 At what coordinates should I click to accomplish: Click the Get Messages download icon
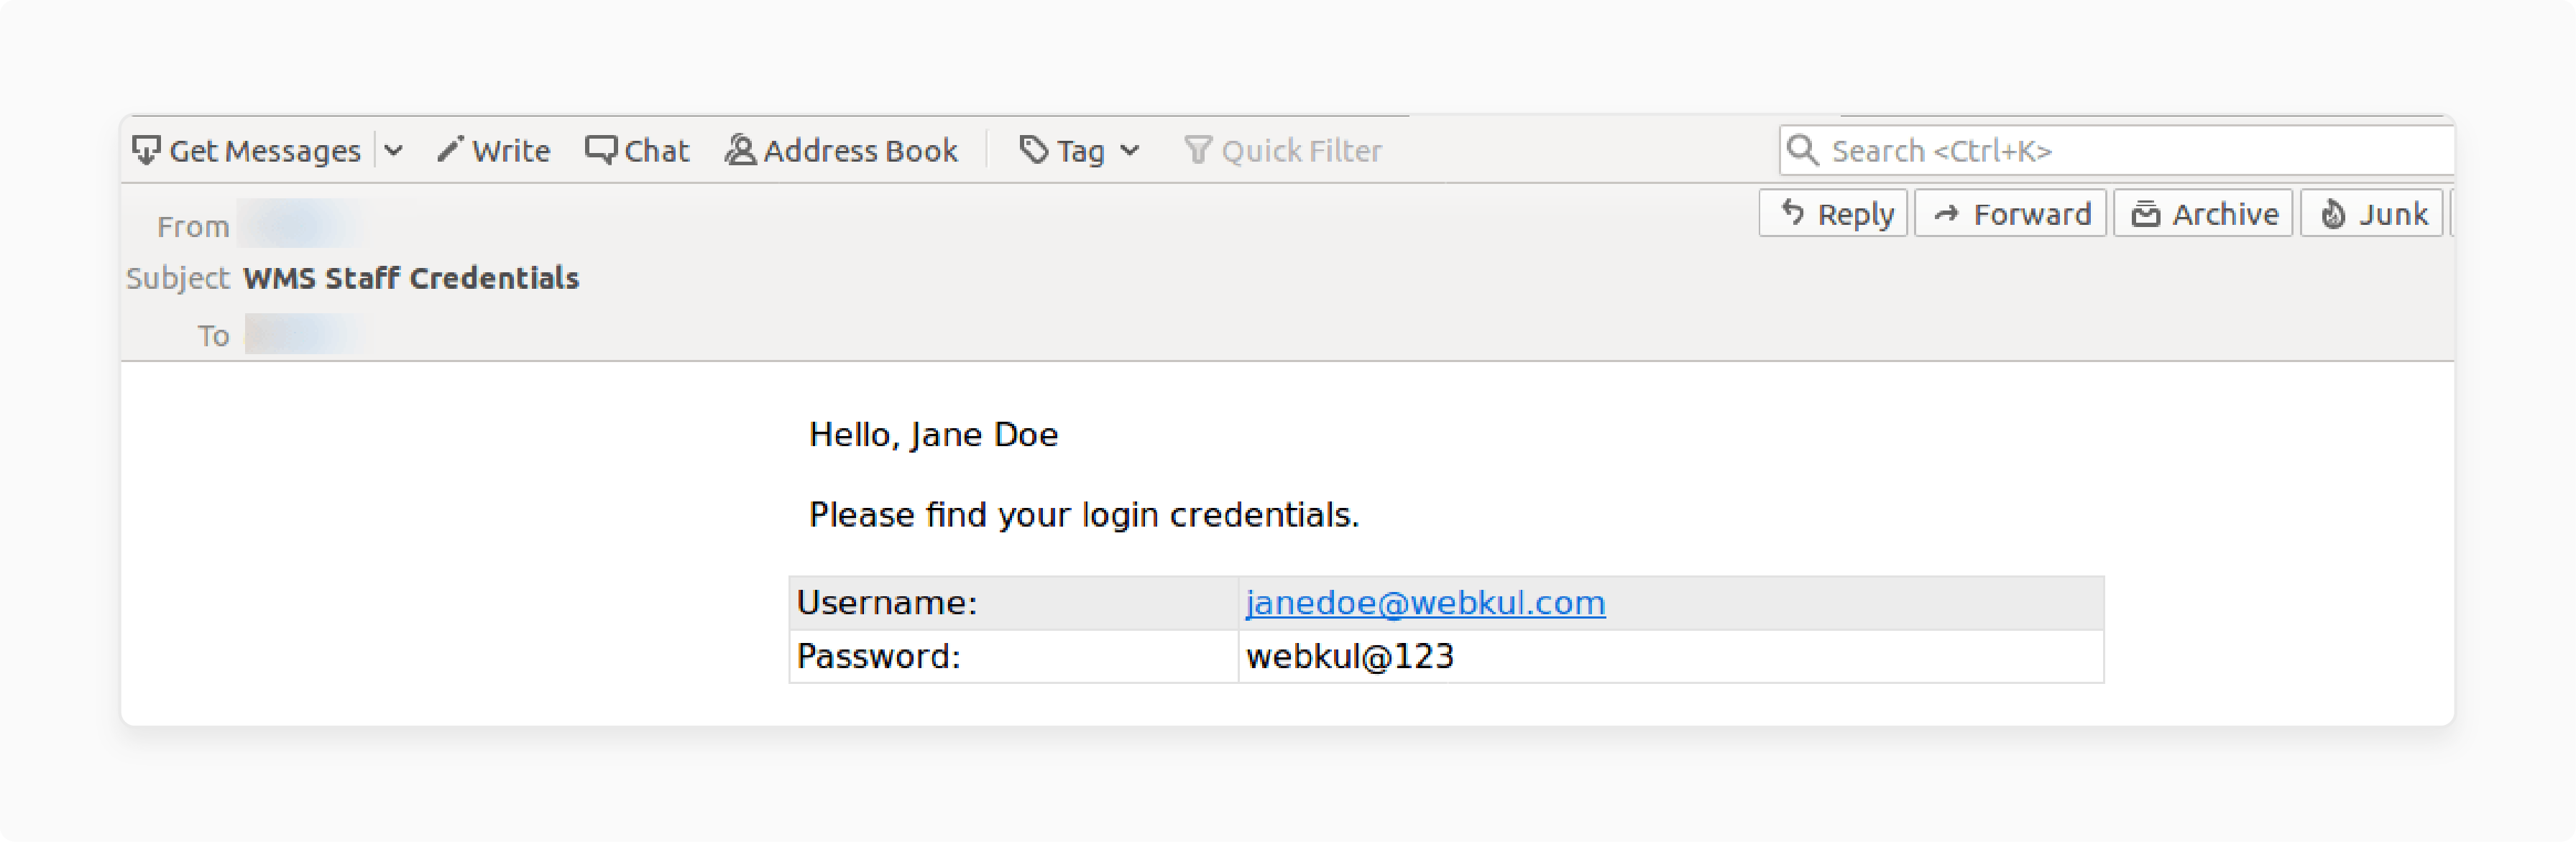pos(146,151)
